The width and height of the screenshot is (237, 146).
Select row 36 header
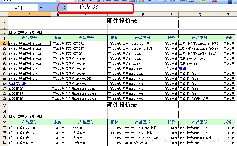4,122
